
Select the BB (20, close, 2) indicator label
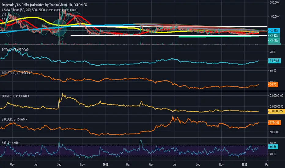12,20
